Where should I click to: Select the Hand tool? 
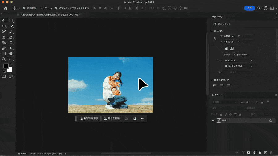click(11, 54)
